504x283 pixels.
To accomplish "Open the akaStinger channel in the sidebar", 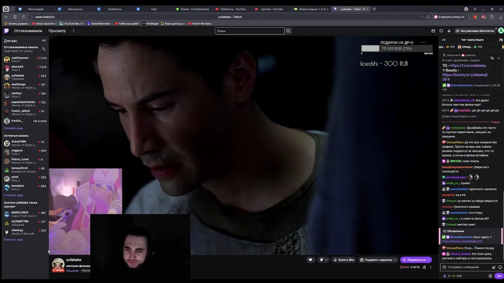I will pyautogui.click(x=25, y=86).
